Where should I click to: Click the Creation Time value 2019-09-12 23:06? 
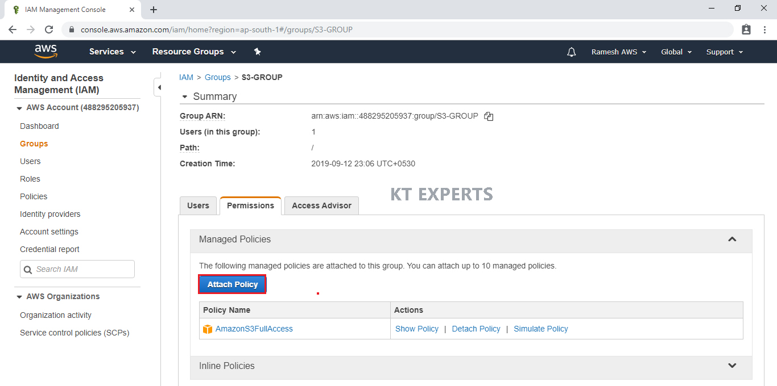pyautogui.click(x=363, y=163)
